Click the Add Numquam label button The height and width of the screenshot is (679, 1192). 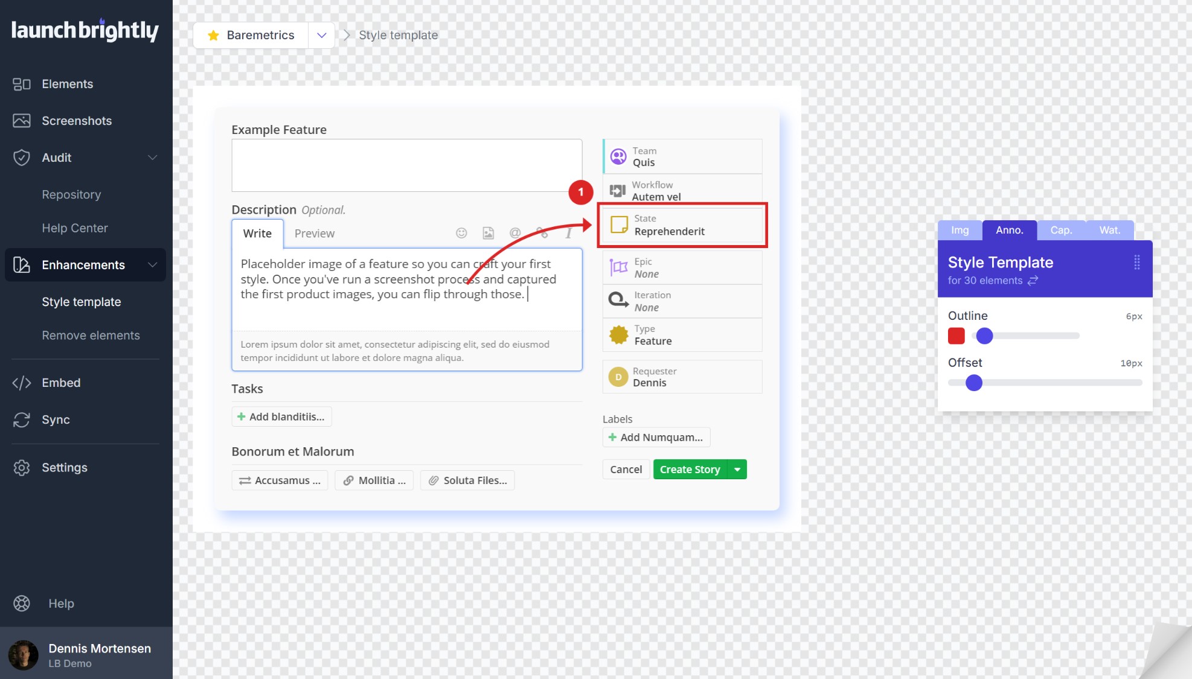point(656,437)
